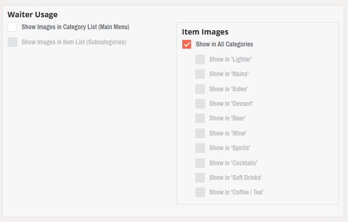Viewport: 348px width, 222px height.
Task: Select the Show in 'Wine' checkbox
Action: (200, 133)
